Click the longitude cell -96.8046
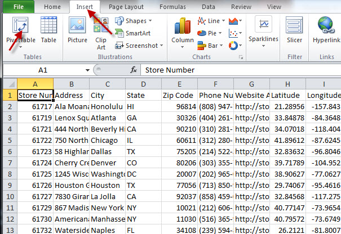 (324, 151)
